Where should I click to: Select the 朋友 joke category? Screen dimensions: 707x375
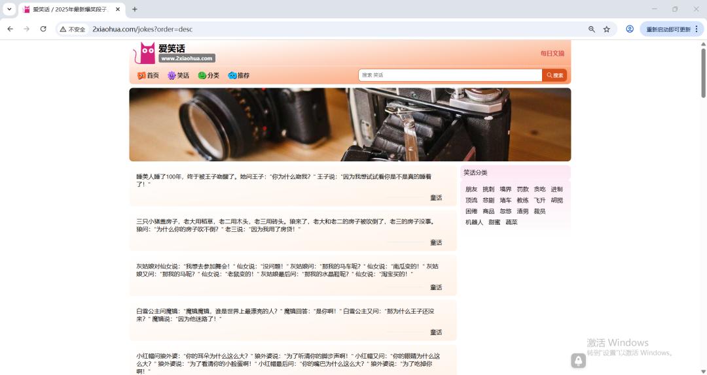coord(471,189)
